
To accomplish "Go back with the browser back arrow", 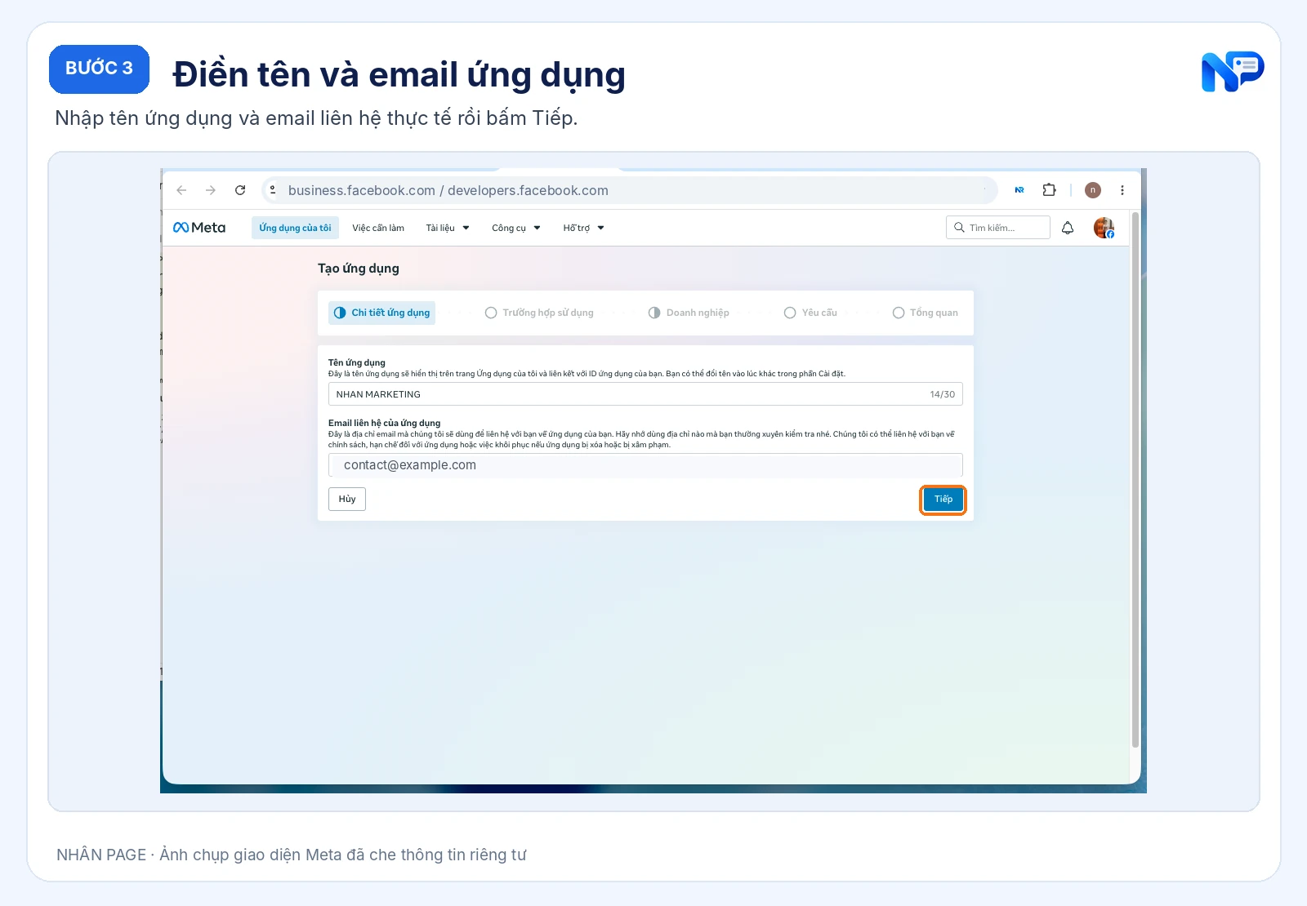I will click(181, 190).
